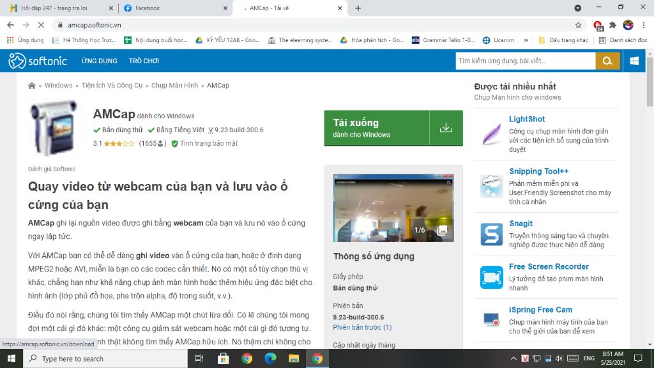
Task: Switch to the Hỏi đáp 247 tab
Action: pyautogui.click(x=61, y=8)
